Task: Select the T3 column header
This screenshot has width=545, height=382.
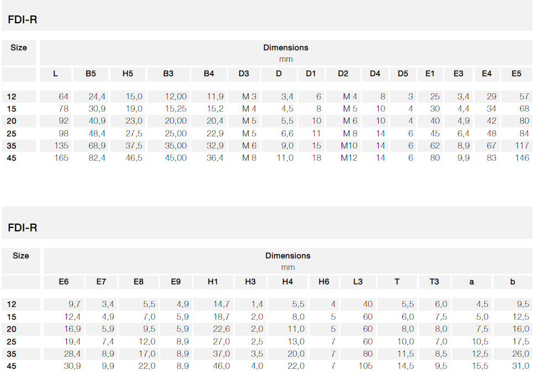Action: 434,282
